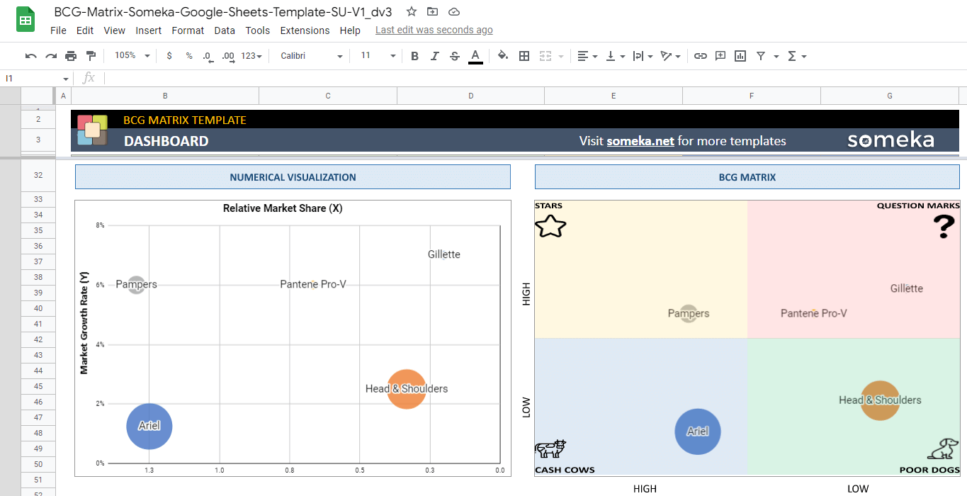View cloud save status icon
The width and height of the screenshot is (967, 496).
(454, 11)
